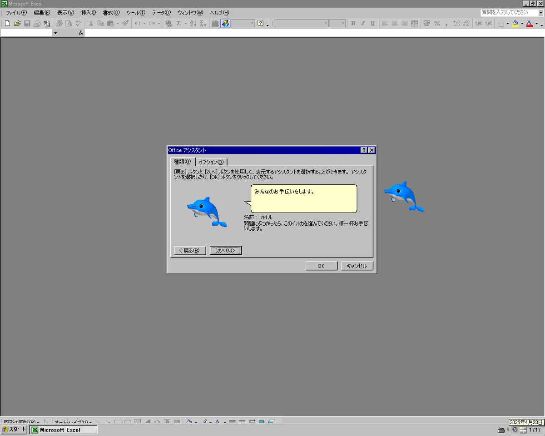This screenshot has width=545, height=436.
Task: Apply the yellow Fill Color bucket
Action: click(515, 23)
